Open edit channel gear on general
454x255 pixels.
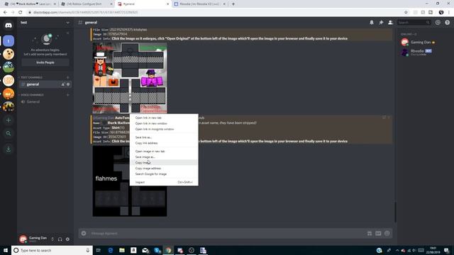pos(68,84)
